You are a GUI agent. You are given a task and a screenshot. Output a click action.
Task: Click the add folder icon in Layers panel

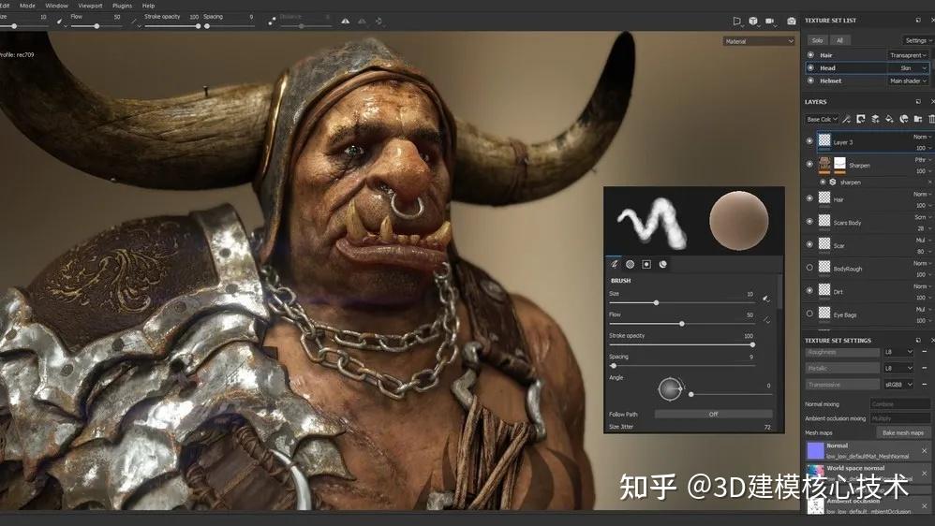[917, 119]
